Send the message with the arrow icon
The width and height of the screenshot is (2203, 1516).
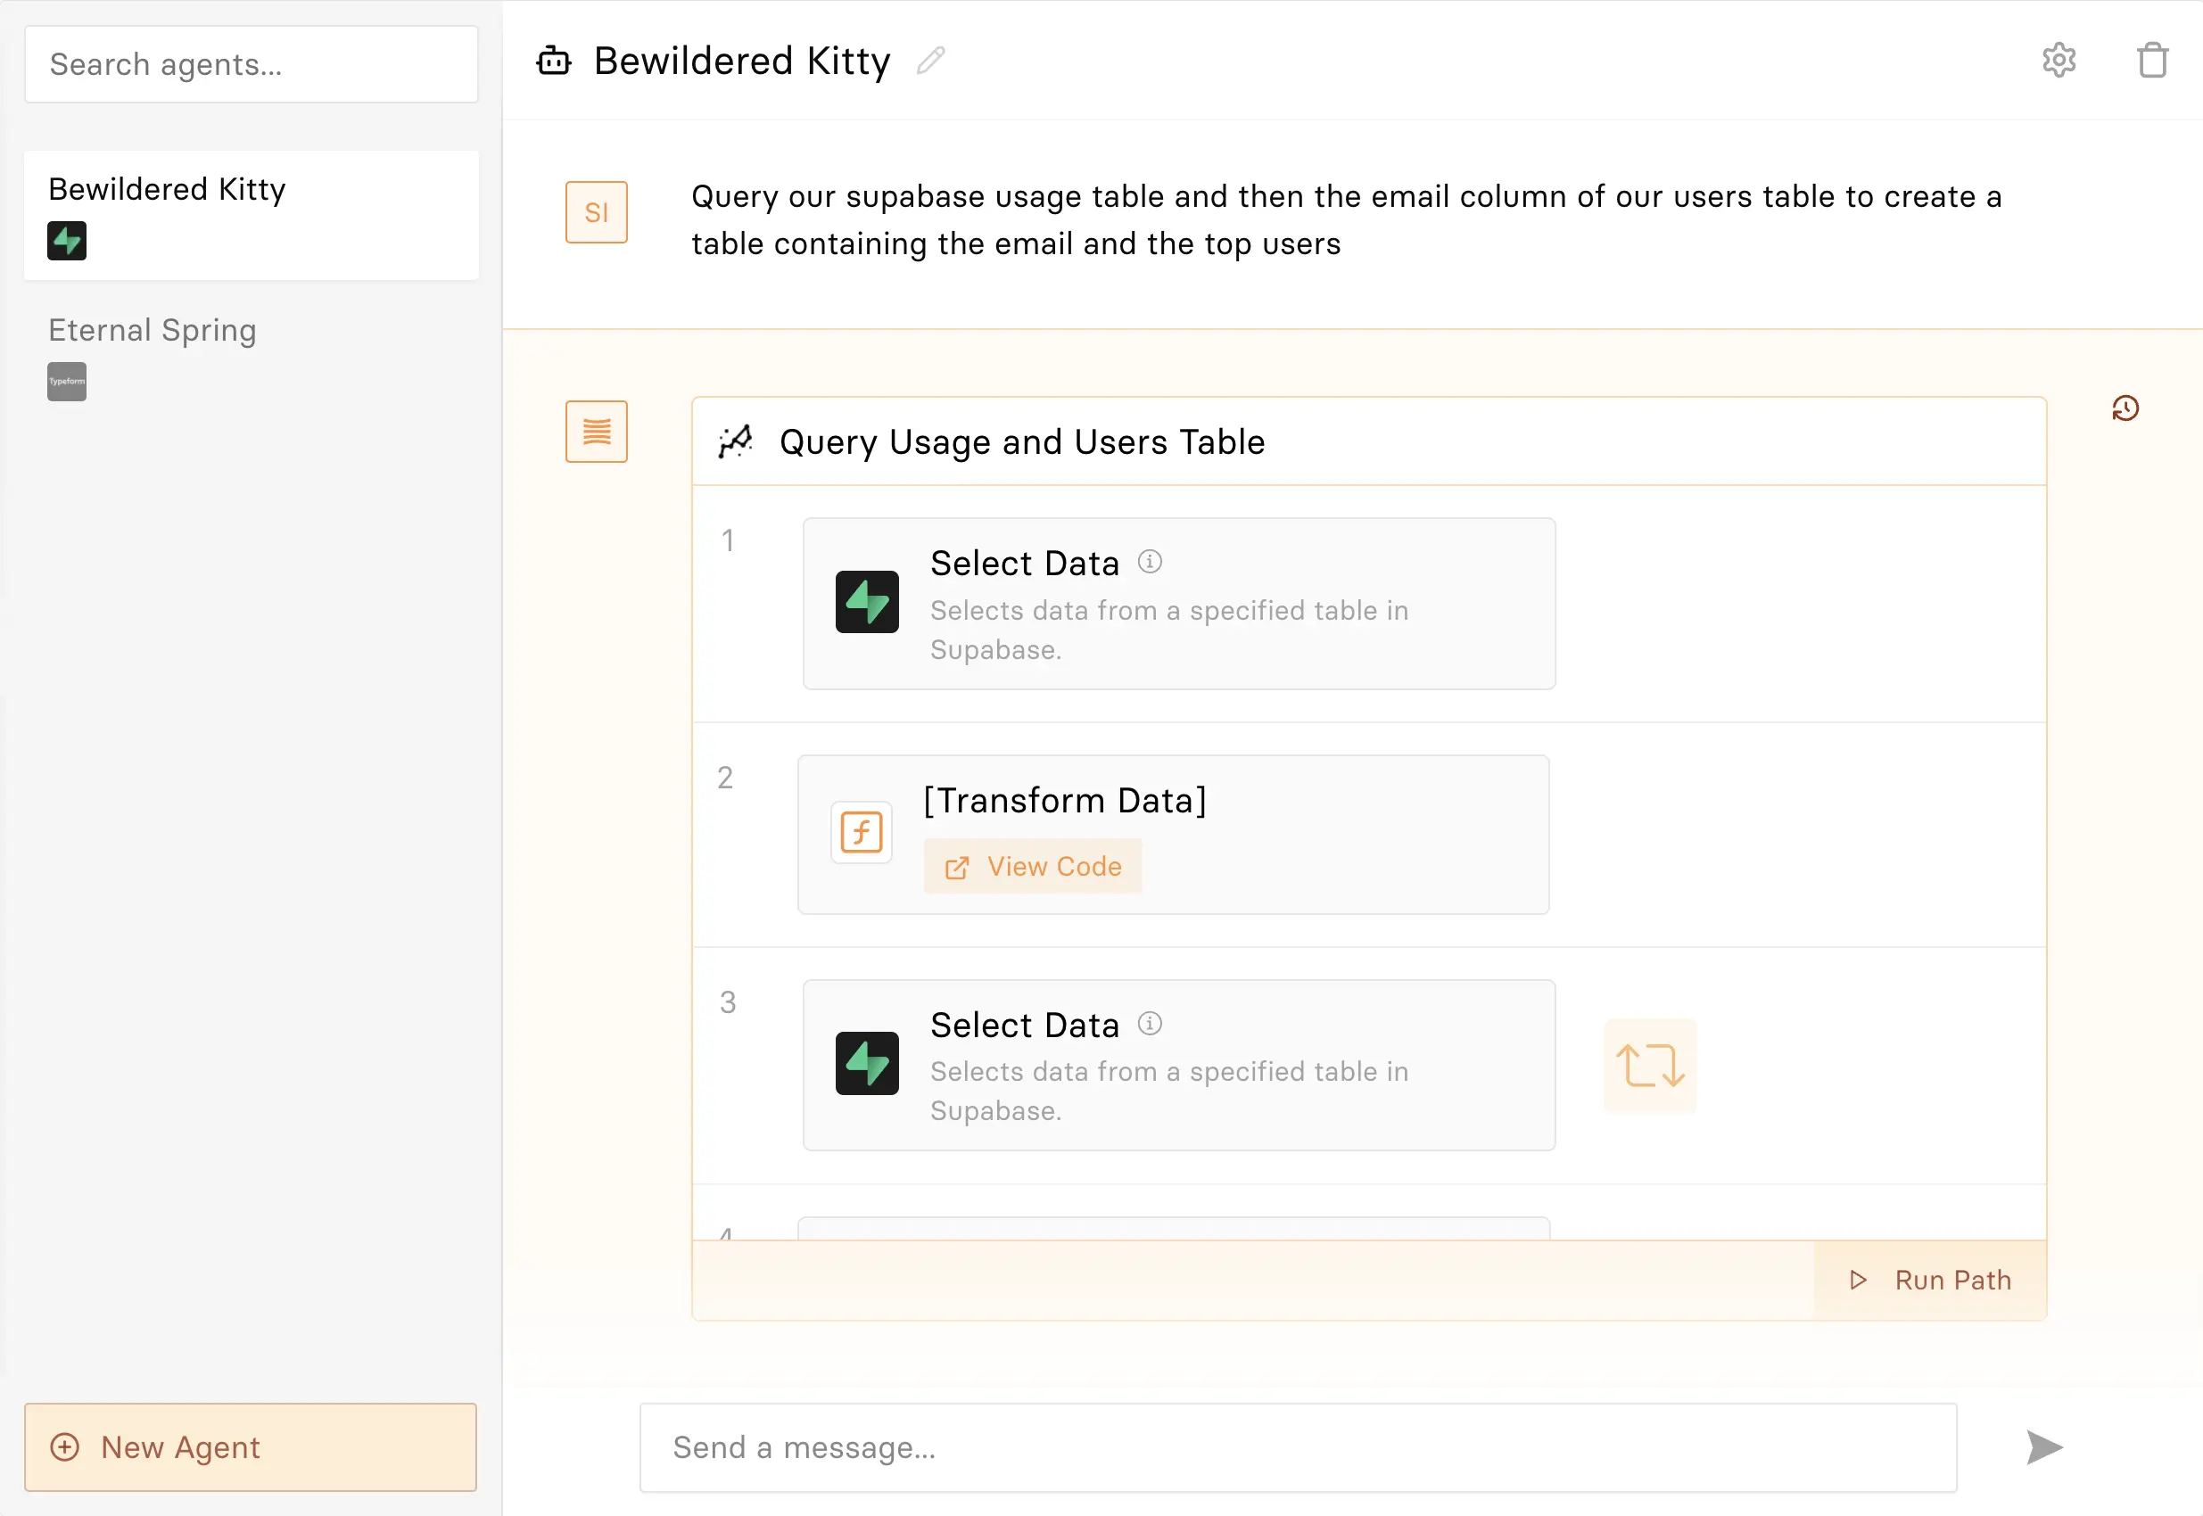(x=2043, y=1446)
